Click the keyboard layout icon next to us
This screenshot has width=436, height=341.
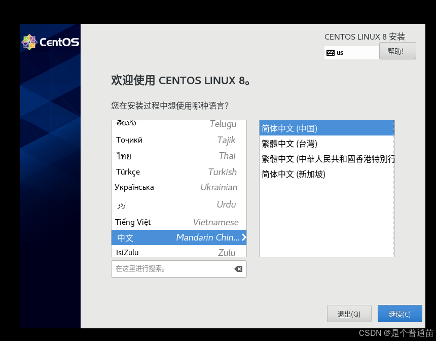tap(331, 53)
